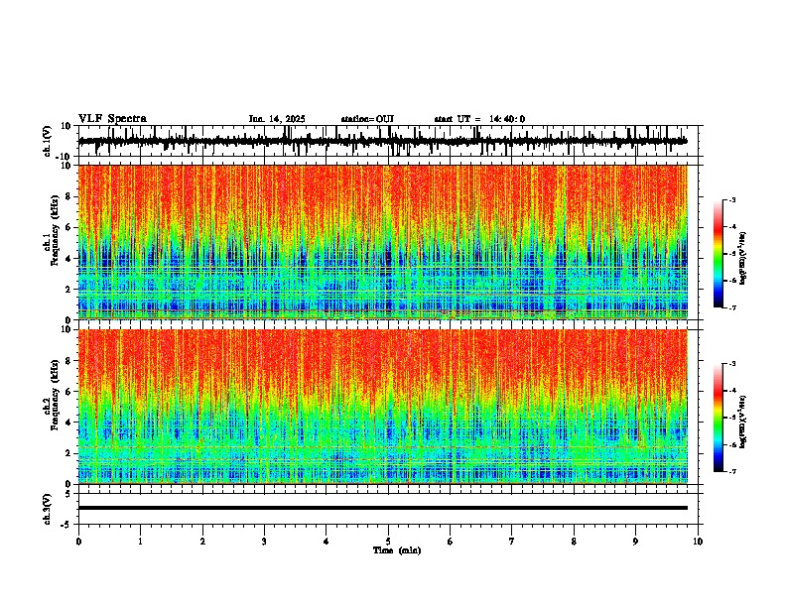Screen dimensions: 786x607
Task: Click the "0" tick on the time axis
Action: point(78,542)
